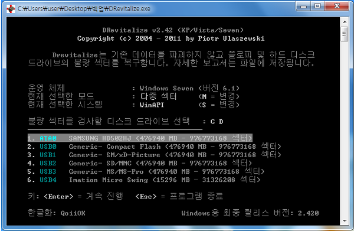
Task: Select the USB3 Generic- MS/MS-Pro row
Action: tap(146, 171)
